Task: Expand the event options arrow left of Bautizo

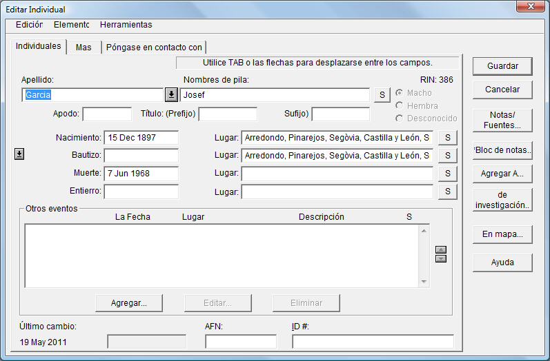Action: point(19,155)
